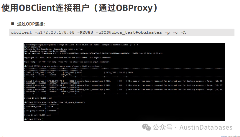
Task: Click the "-p" flag in the gray command box
Action: pyautogui.click(x=167, y=33)
